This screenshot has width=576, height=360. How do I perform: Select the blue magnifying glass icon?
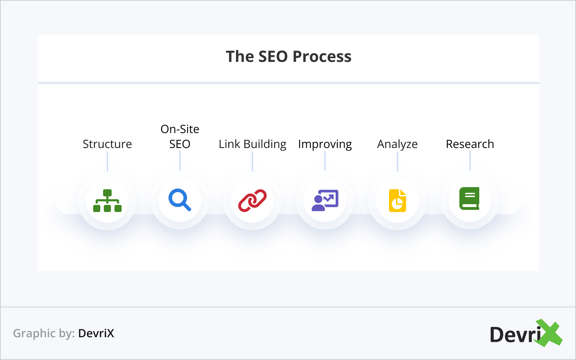(180, 200)
